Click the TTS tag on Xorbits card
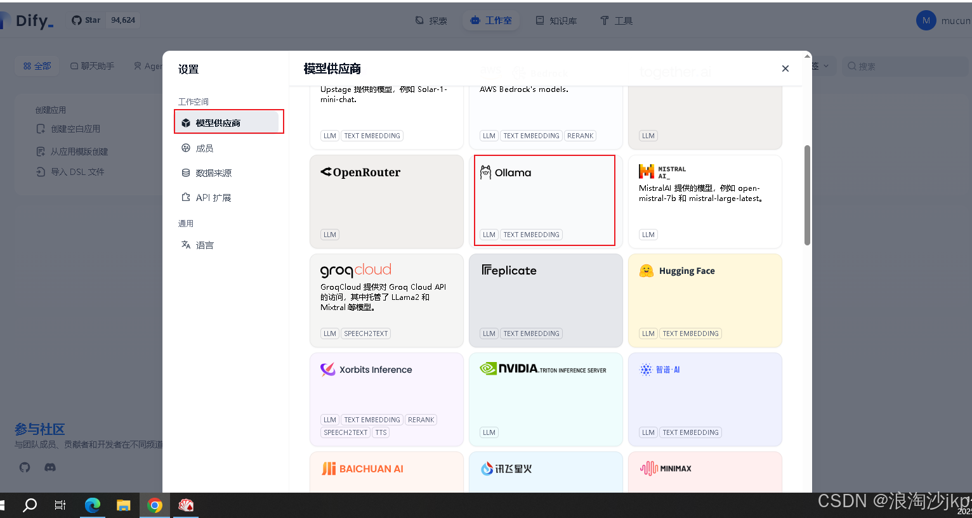 (381, 432)
